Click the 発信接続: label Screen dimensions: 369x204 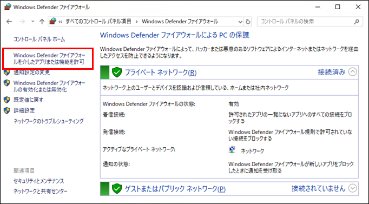(114, 132)
